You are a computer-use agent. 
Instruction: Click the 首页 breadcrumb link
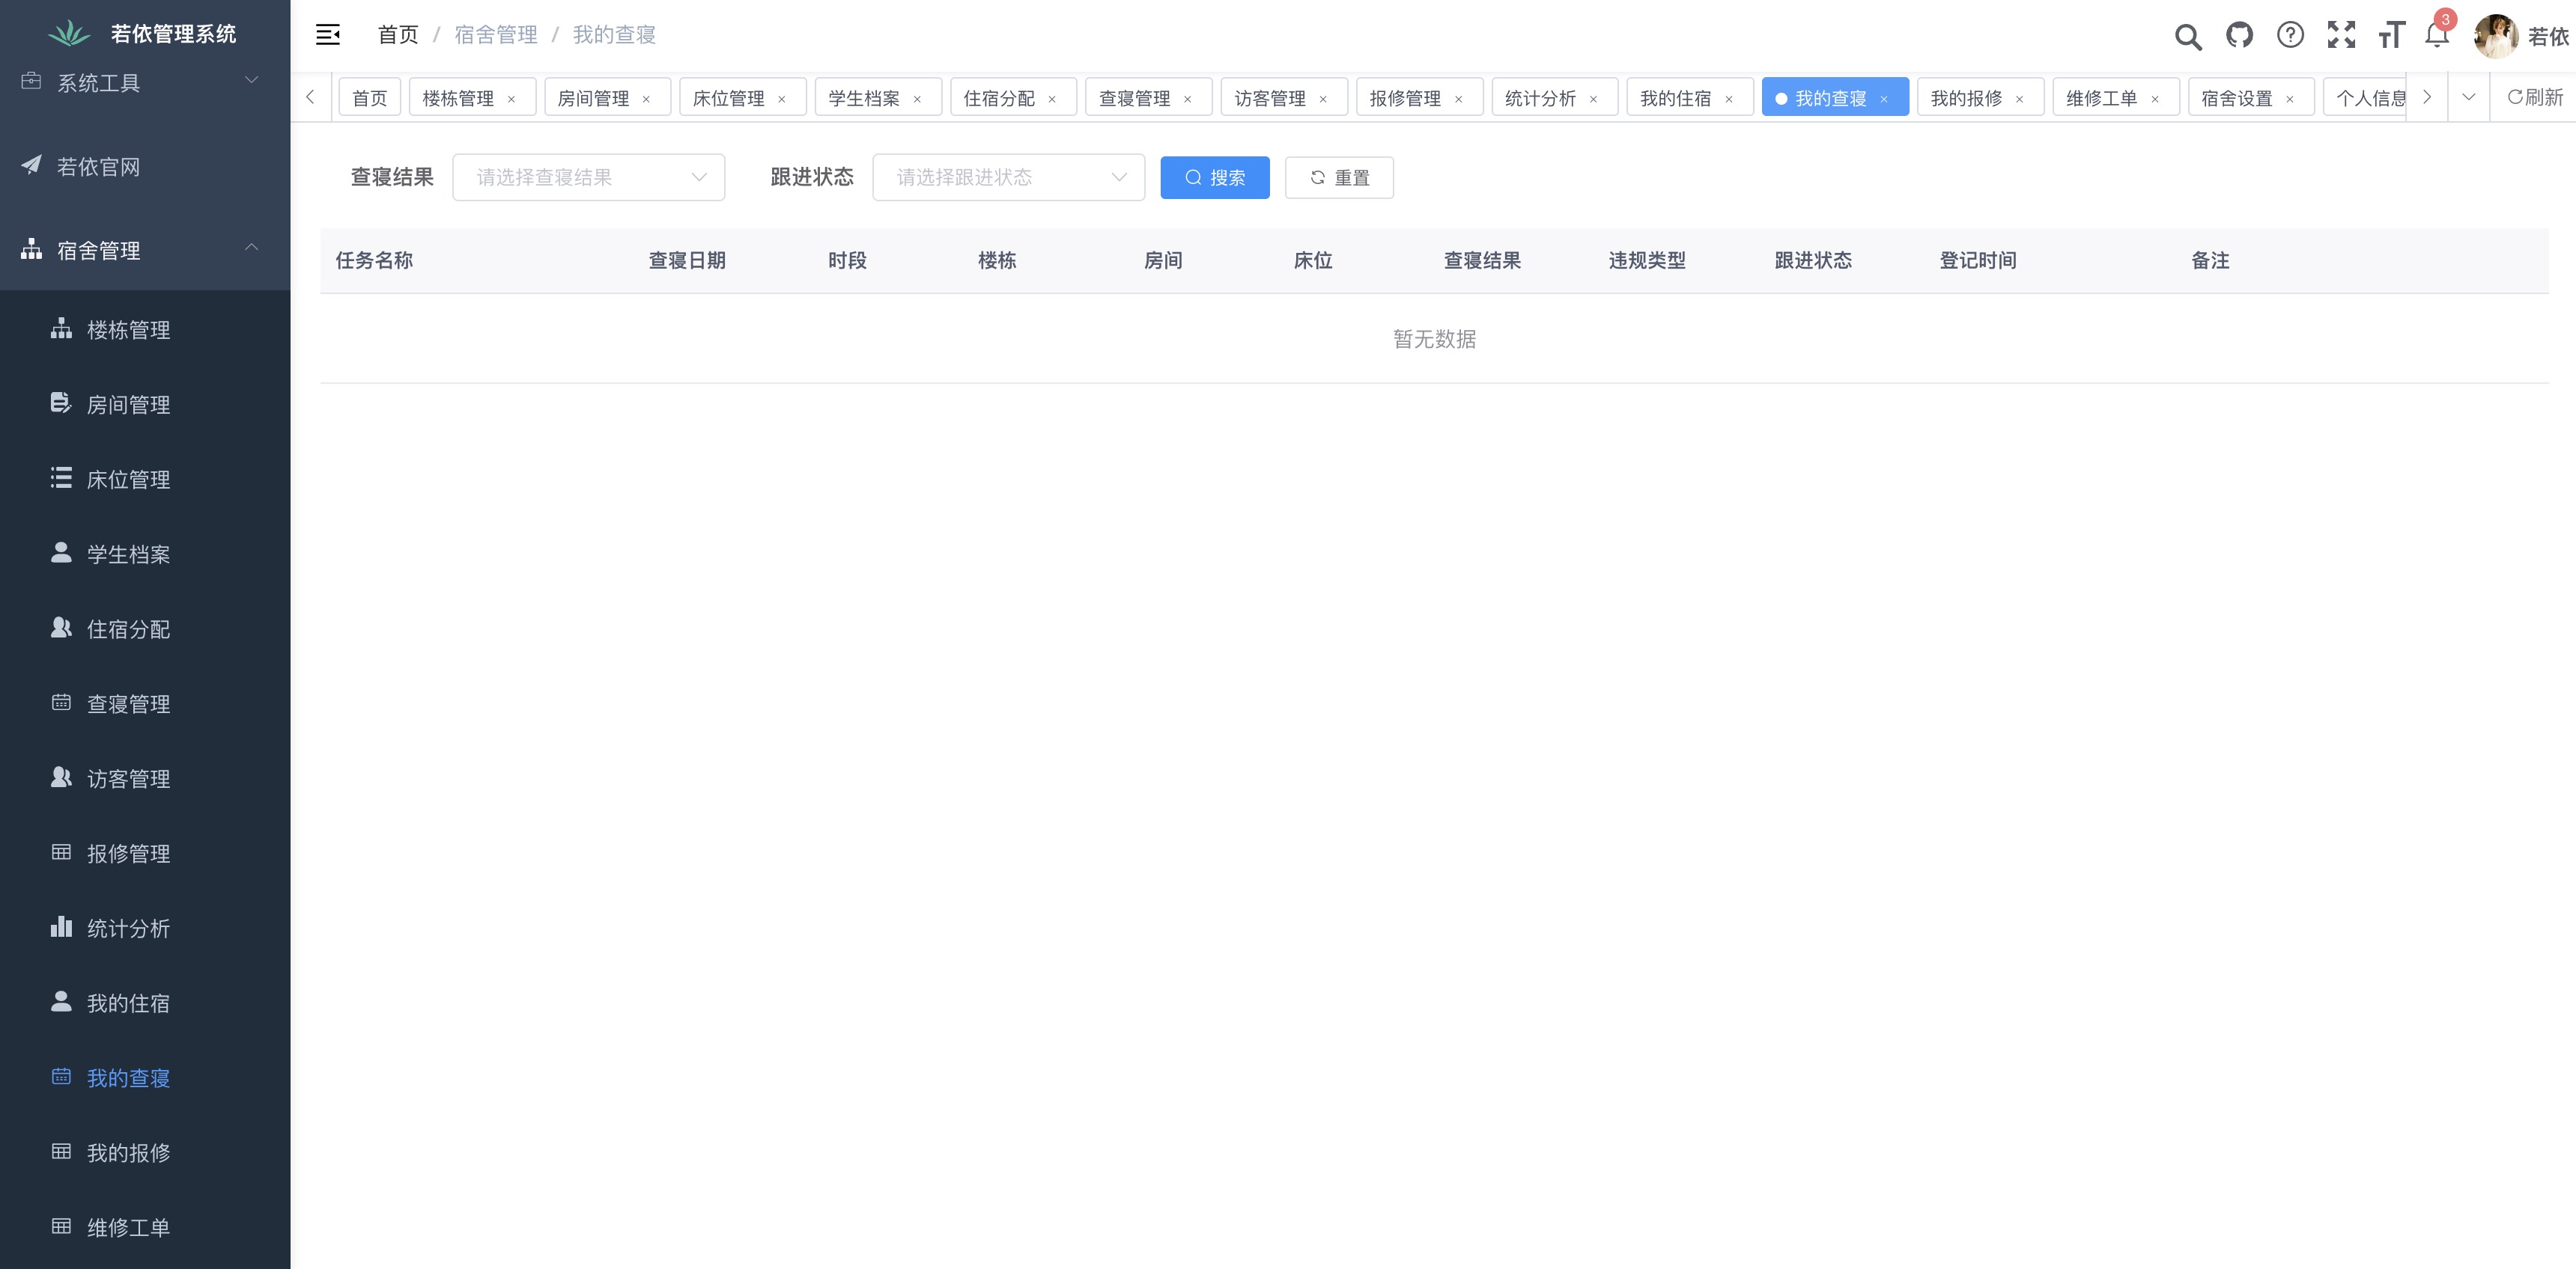398,35
